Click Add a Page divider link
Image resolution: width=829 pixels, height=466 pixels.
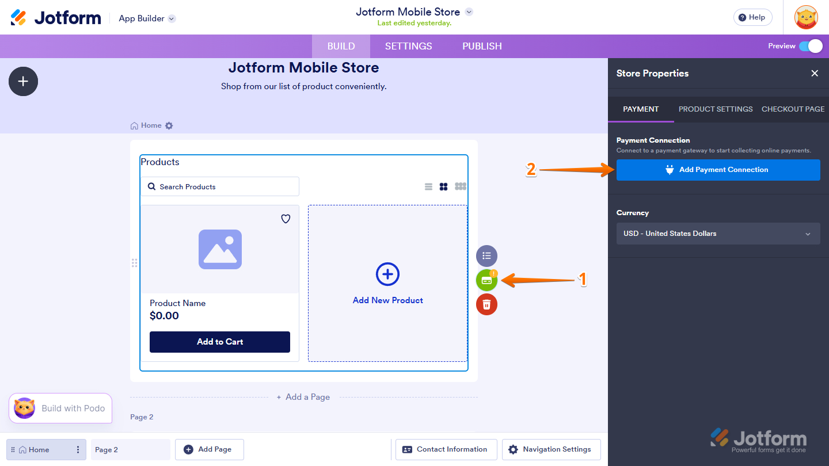(303, 397)
